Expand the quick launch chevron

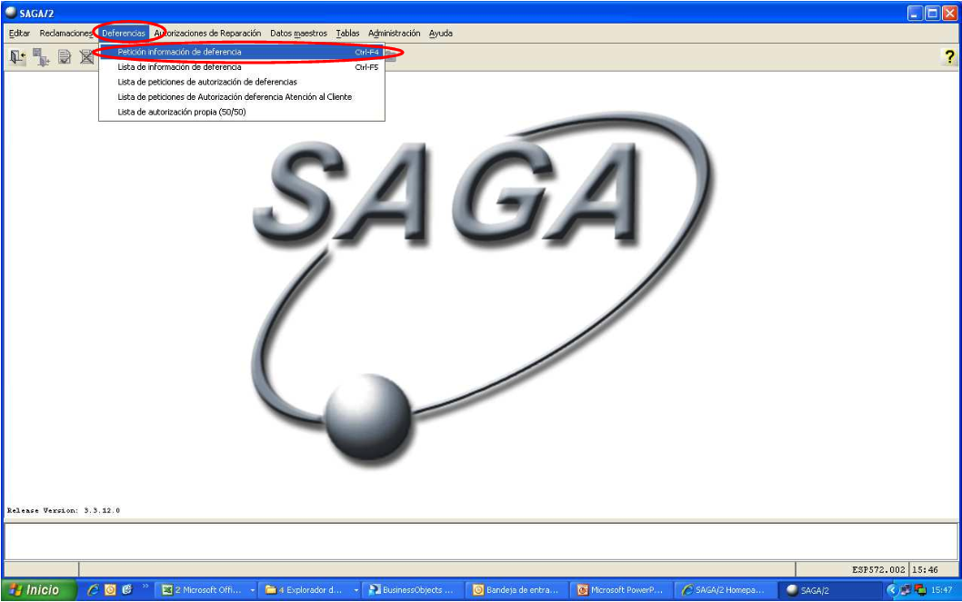(x=145, y=587)
